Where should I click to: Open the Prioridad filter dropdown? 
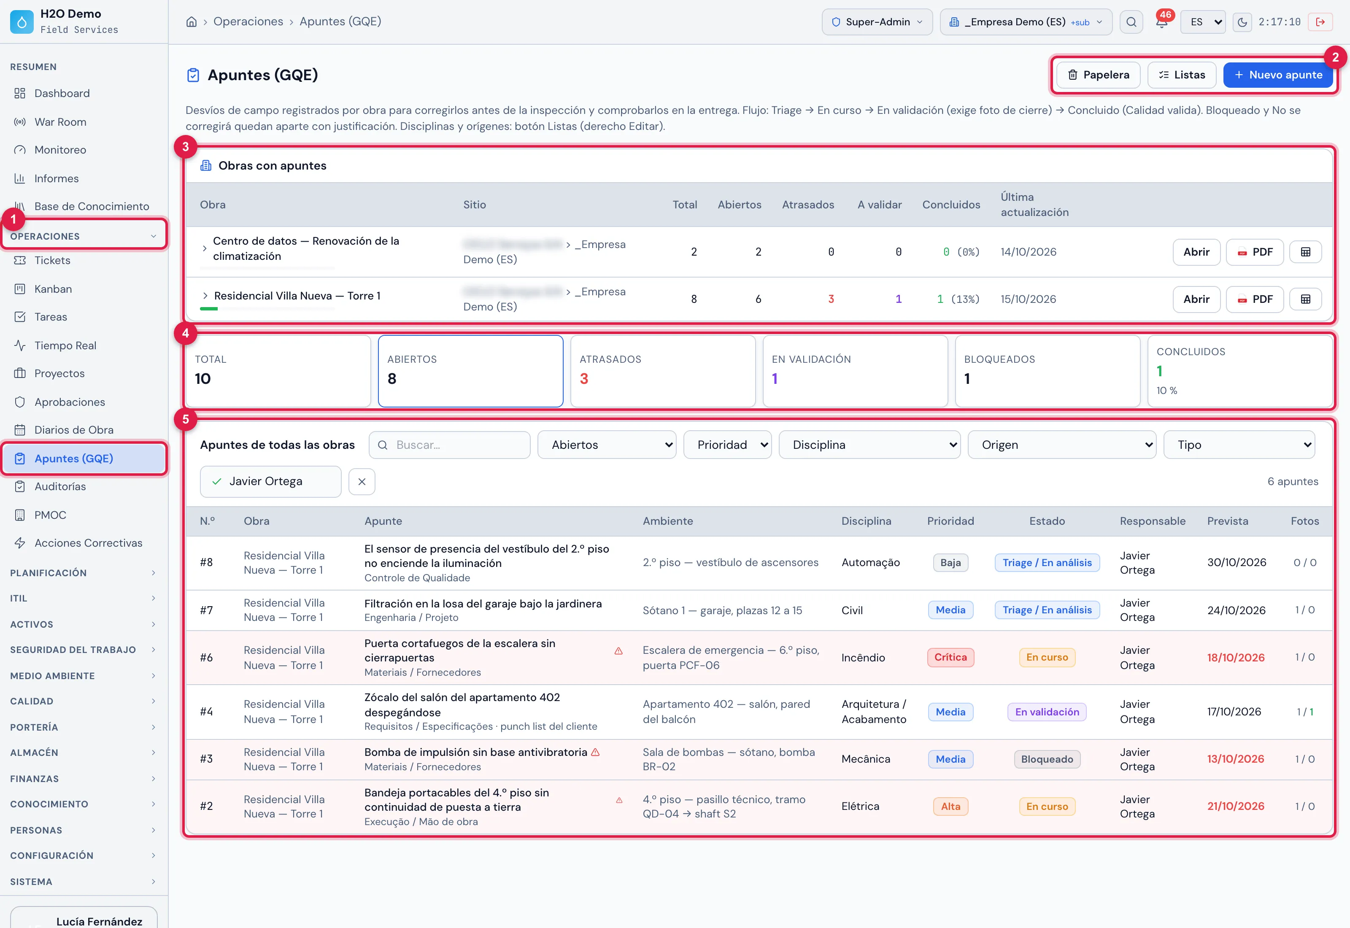pyautogui.click(x=727, y=445)
